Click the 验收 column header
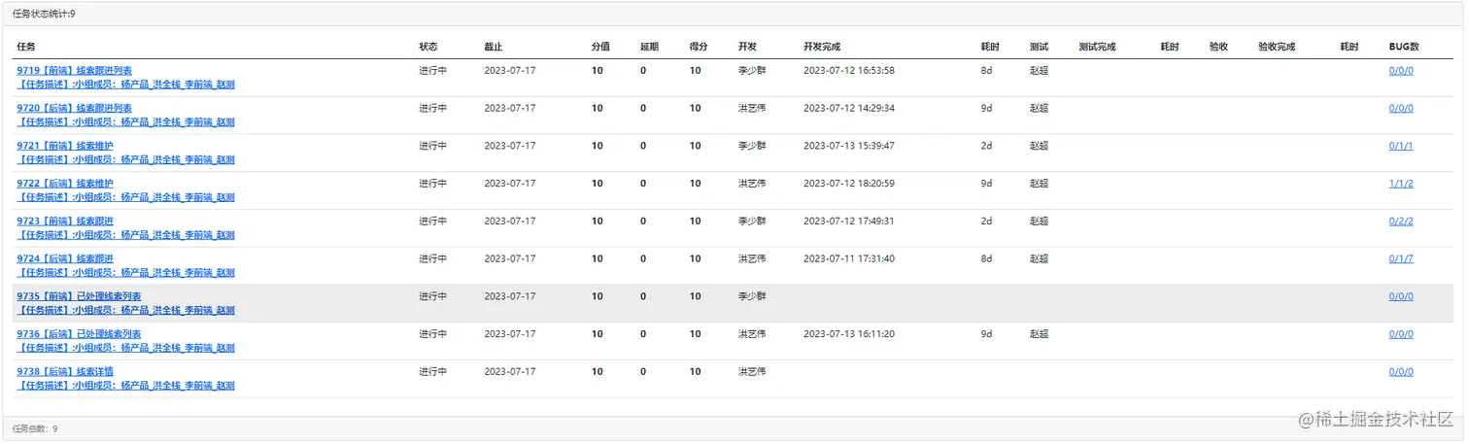The height and width of the screenshot is (444, 1469). 1218,47
